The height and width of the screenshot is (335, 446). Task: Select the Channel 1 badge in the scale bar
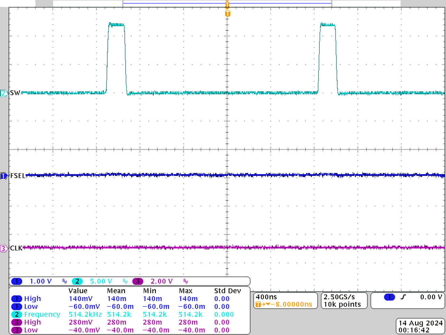pyautogui.click(x=16, y=281)
